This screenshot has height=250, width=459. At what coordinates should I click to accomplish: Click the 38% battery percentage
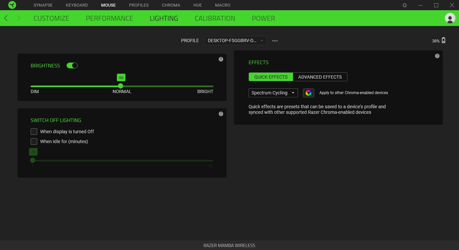pos(436,41)
